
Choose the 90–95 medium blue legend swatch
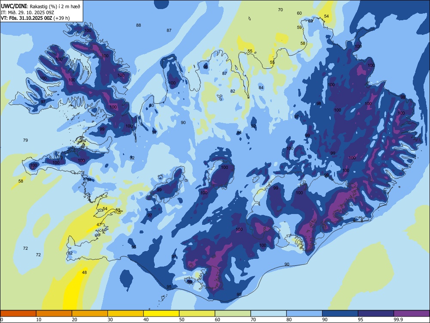(340, 314)
